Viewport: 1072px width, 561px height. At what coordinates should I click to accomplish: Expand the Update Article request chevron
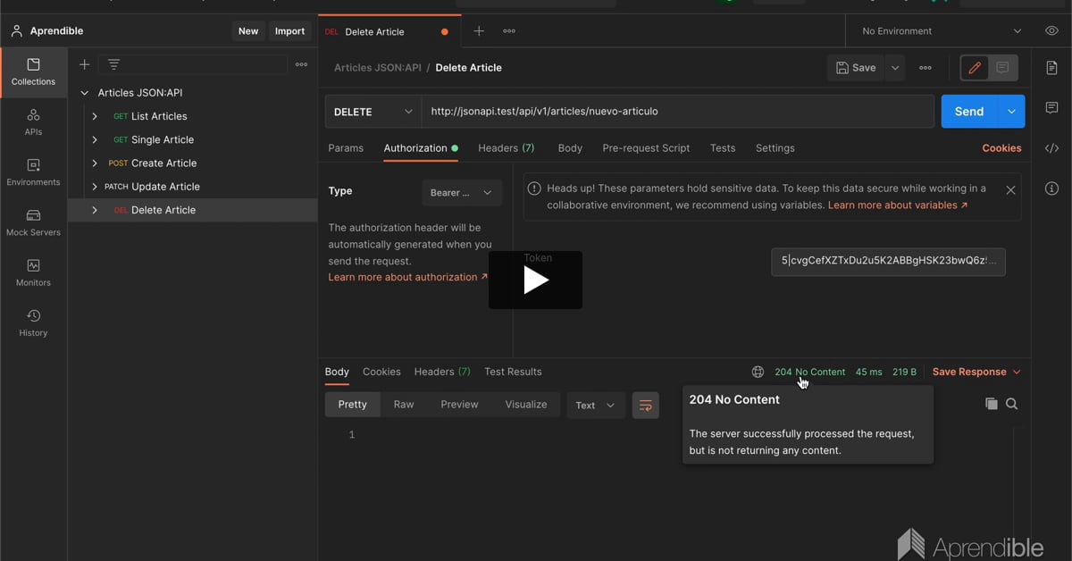95,187
